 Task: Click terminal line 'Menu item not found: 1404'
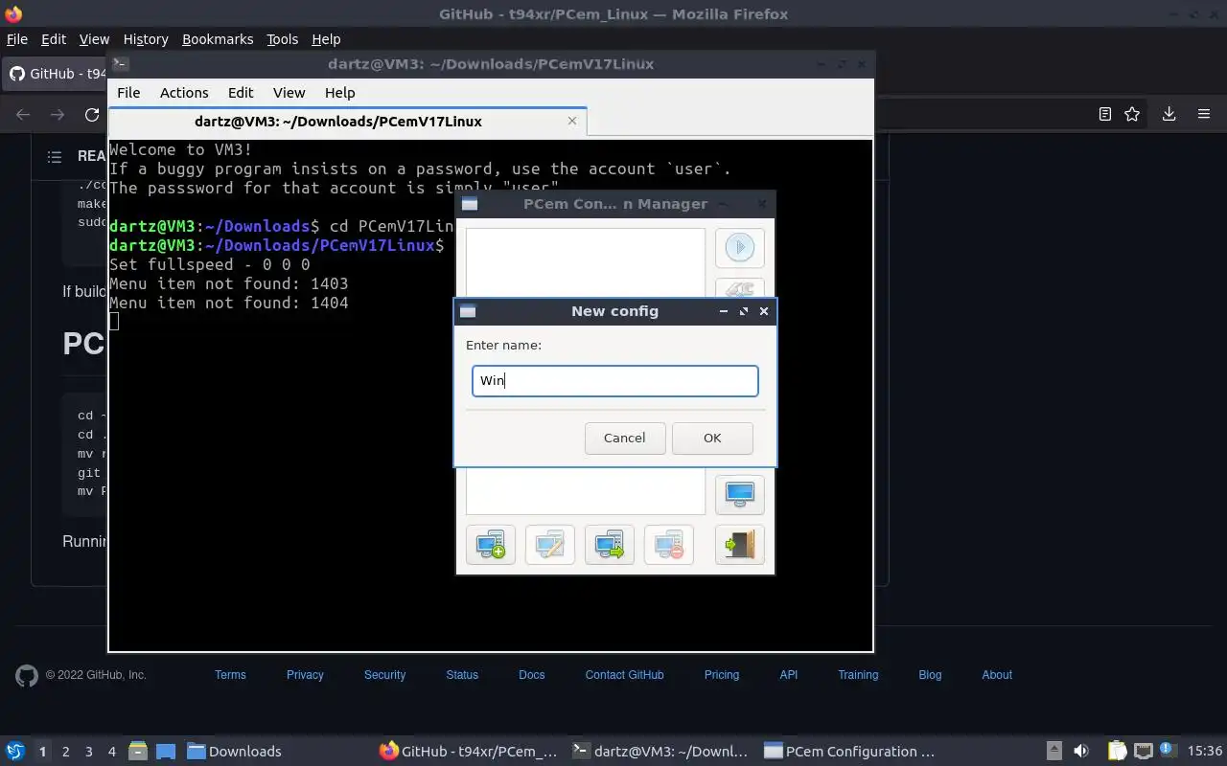point(229,303)
